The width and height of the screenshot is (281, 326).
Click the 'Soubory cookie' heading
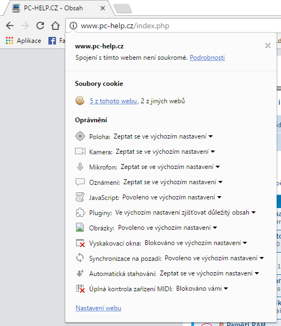pyautogui.click(x=99, y=84)
